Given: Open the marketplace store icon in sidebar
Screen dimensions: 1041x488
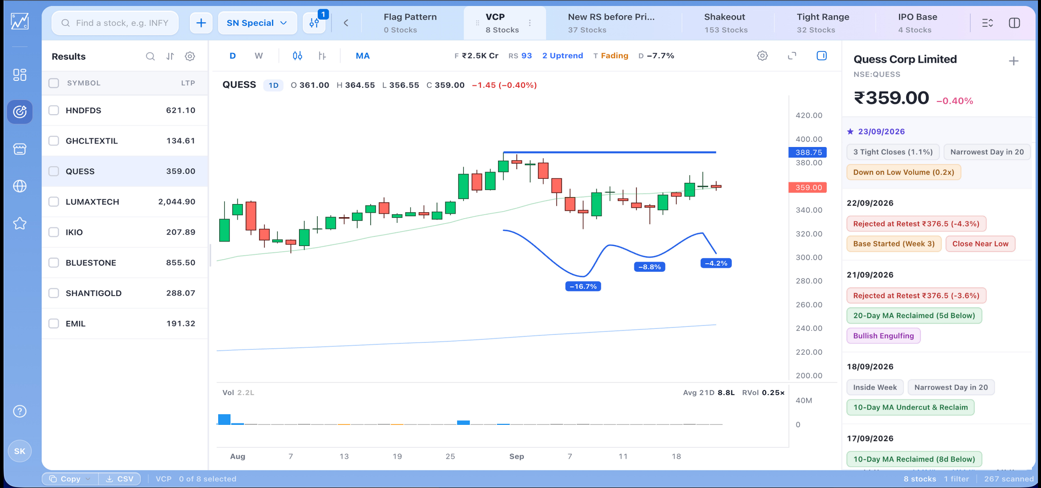Looking at the screenshot, I should pos(20,149).
